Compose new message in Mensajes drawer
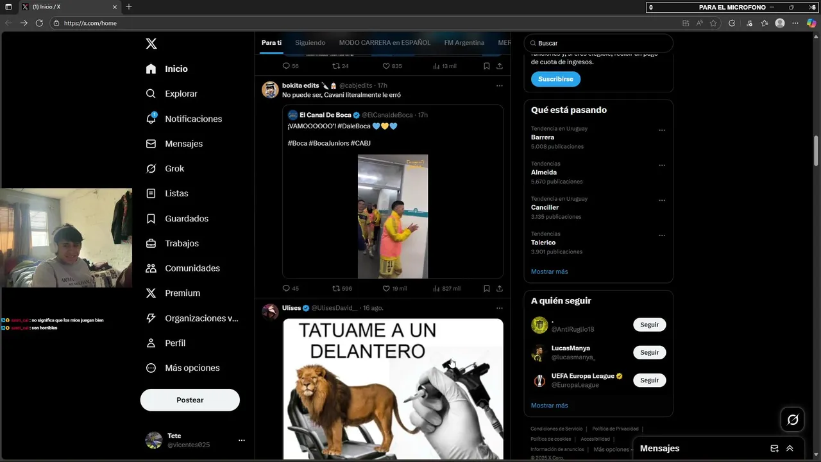 (774, 449)
